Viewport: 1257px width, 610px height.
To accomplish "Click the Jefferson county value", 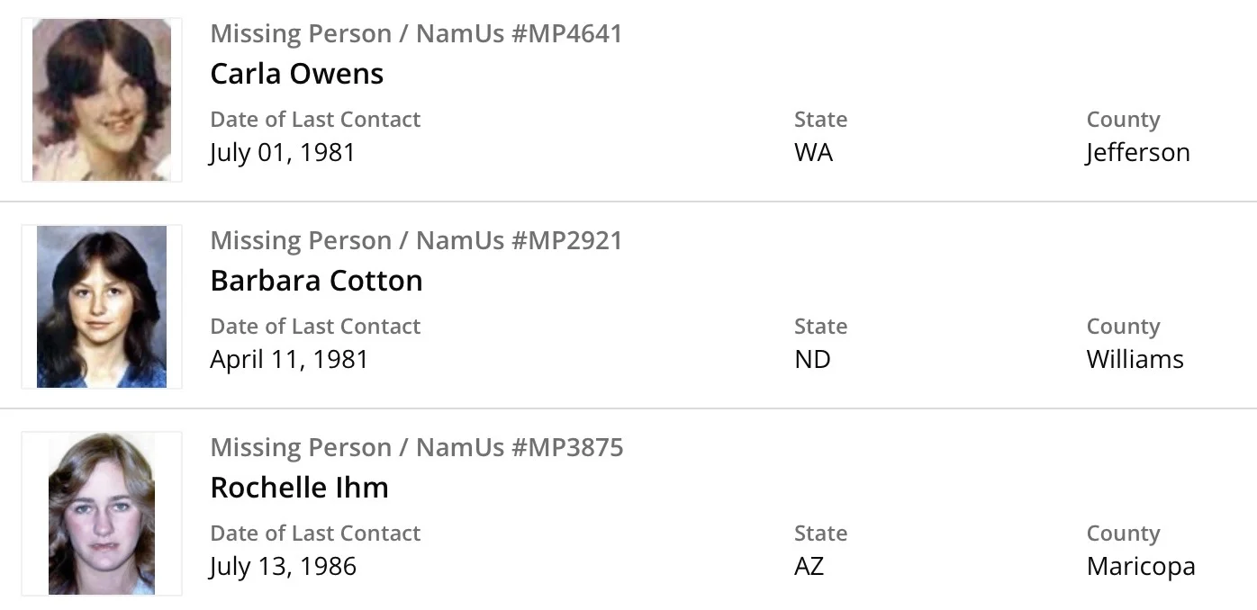I will (x=1138, y=152).
